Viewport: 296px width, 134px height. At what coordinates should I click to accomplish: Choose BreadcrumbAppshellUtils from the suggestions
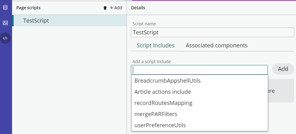tap(168, 81)
